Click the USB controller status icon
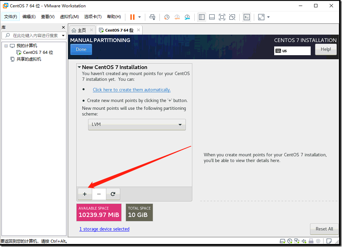 311,241
